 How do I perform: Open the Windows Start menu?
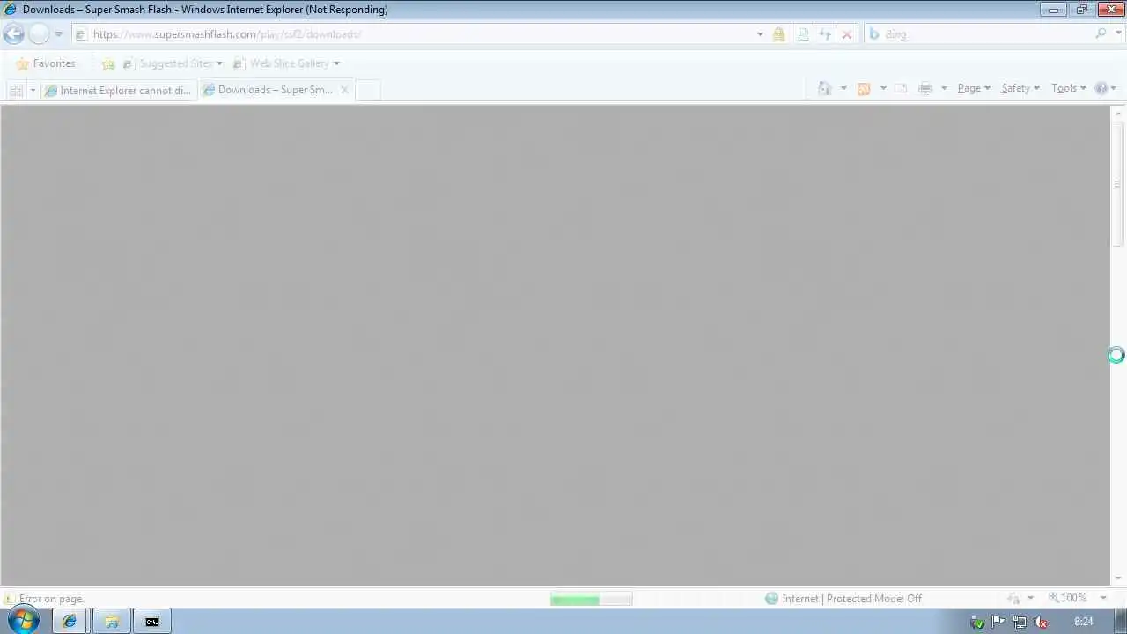tap(23, 621)
